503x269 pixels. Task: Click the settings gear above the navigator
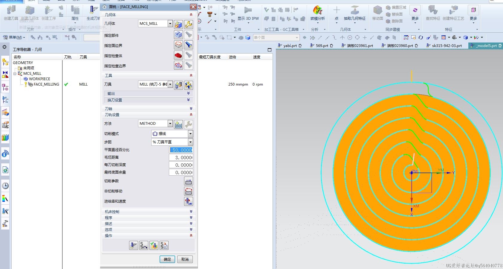tap(4, 47)
